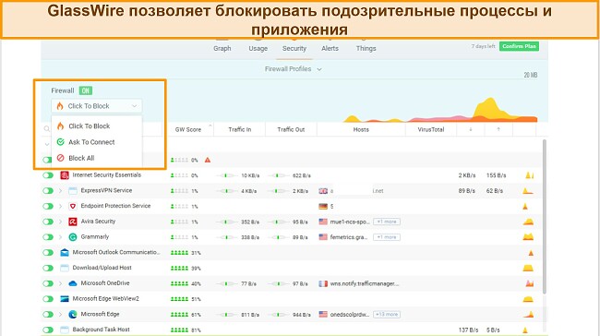Click the app list vertical scrollbar
Screen dimensions: 600x336
[x=544, y=217]
